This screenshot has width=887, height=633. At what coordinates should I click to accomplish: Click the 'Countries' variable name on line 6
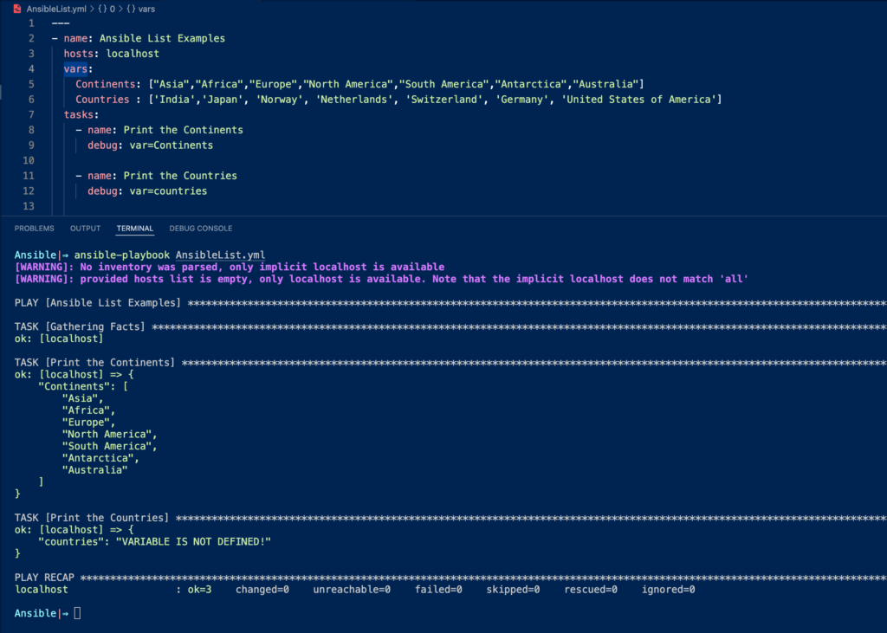pyautogui.click(x=100, y=99)
